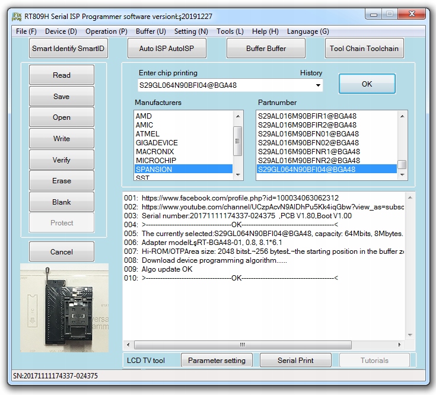Select MACRONIX in the Manufacturers list
This screenshot has height=395, width=436.
point(183,151)
